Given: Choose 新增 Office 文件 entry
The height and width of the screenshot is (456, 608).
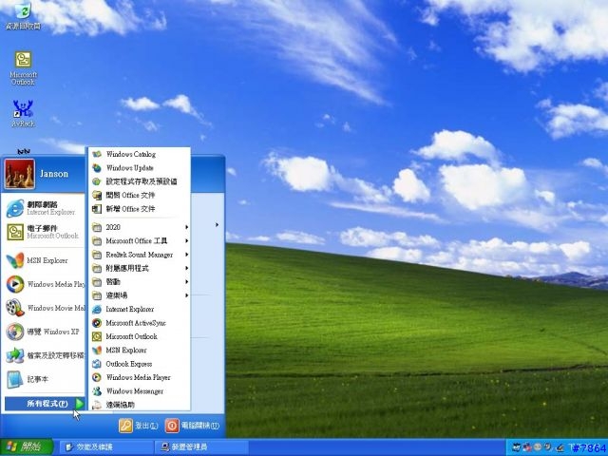Looking at the screenshot, I should (x=140, y=209).
